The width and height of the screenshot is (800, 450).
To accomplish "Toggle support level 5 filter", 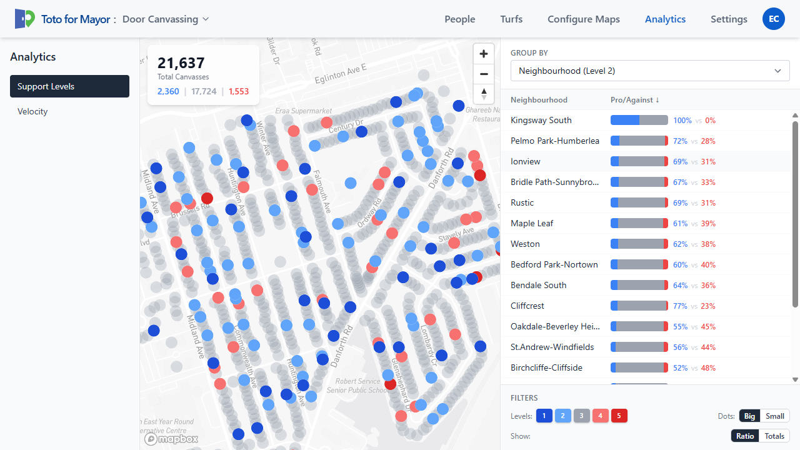I will 619,416.
